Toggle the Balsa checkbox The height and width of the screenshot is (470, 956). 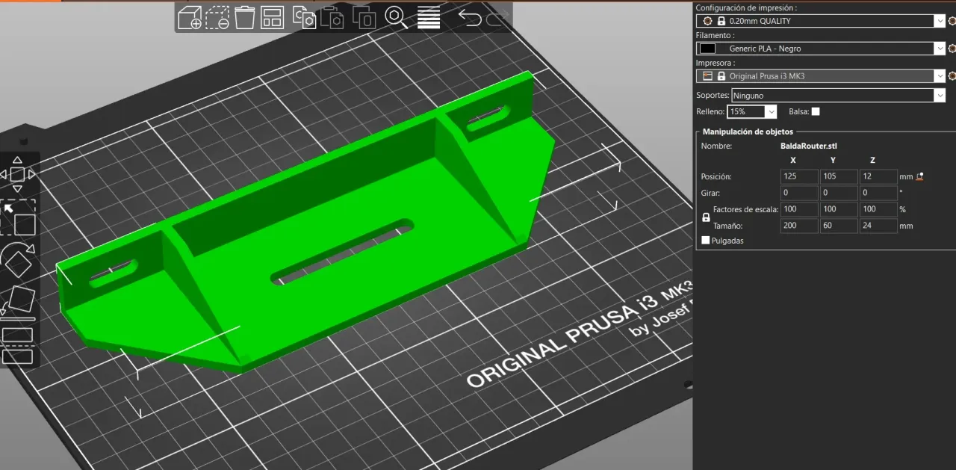[x=816, y=111]
